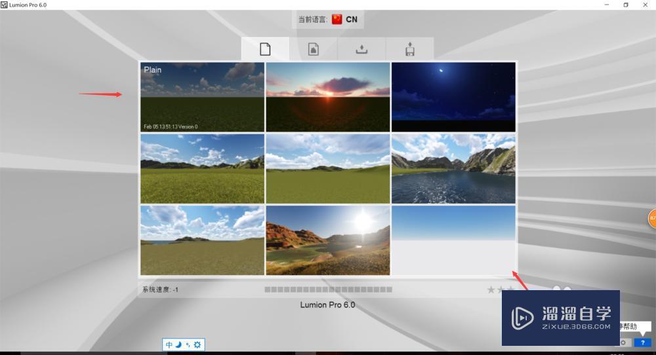Select the night sky scene thumbnail

453,97
